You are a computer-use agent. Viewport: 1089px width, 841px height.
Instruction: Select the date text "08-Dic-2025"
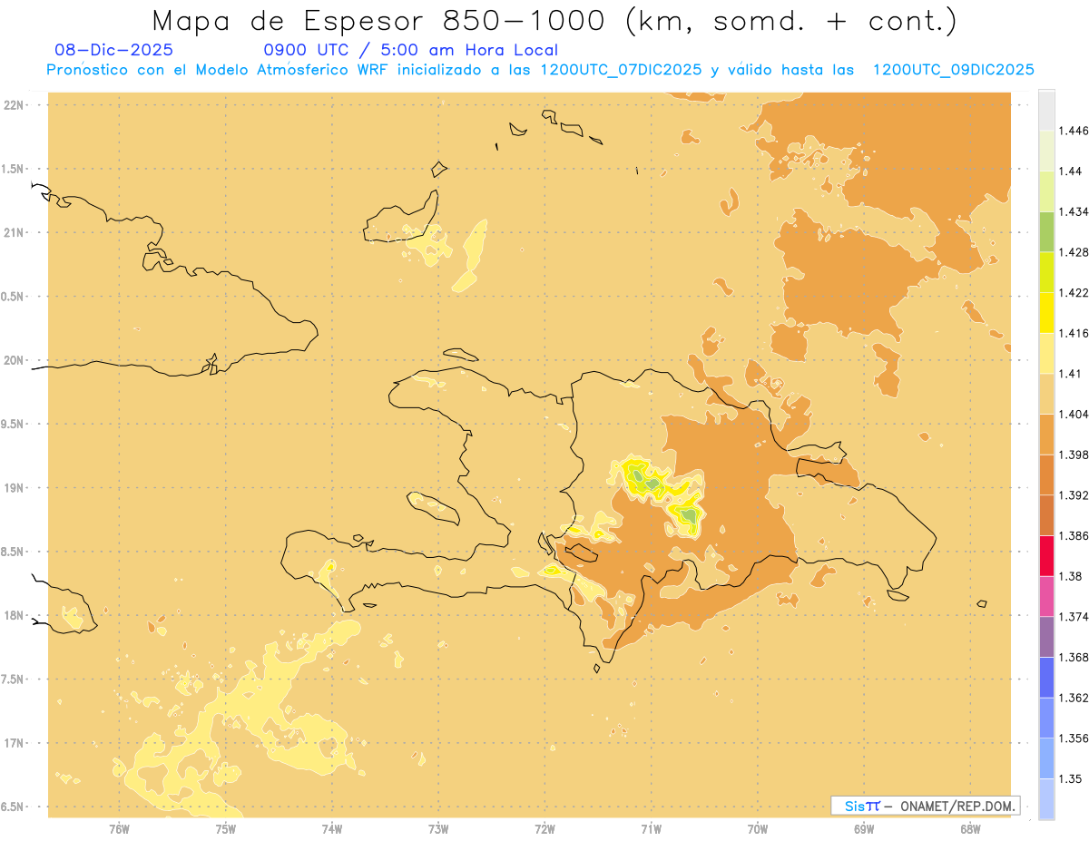pos(113,50)
